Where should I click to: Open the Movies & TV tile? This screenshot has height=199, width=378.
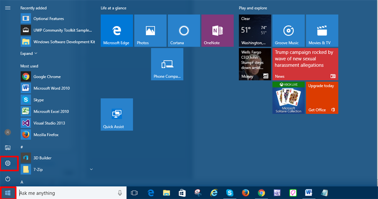click(x=322, y=31)
